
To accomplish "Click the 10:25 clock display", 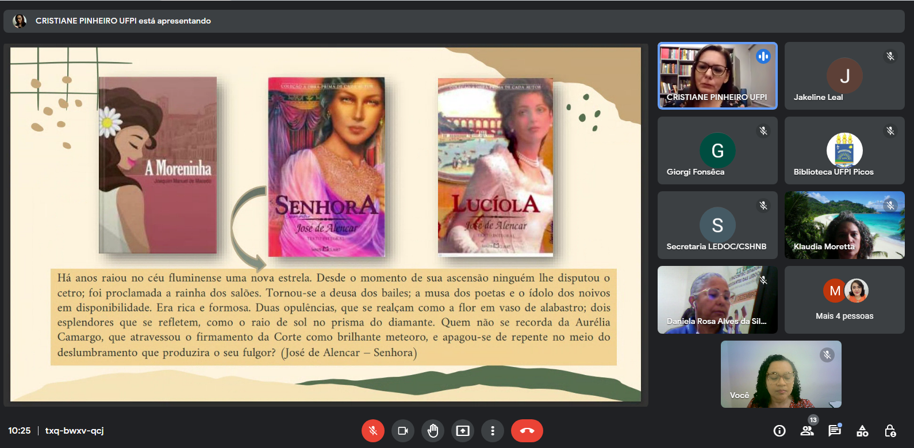I will 20,431.
